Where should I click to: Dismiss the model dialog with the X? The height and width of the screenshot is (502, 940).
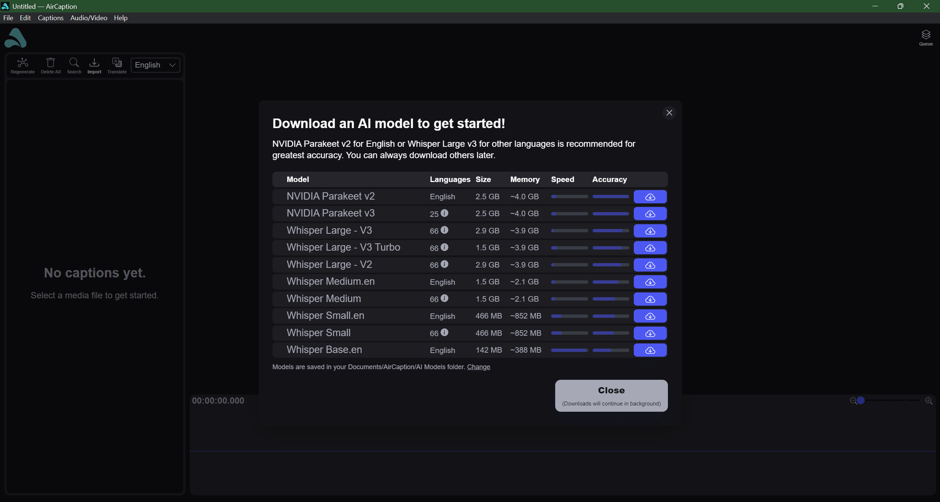click(669, 113)
